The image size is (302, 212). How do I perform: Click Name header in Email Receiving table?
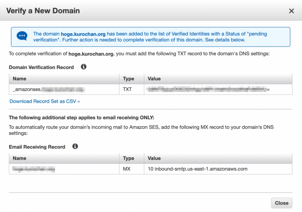pos(19,158)
